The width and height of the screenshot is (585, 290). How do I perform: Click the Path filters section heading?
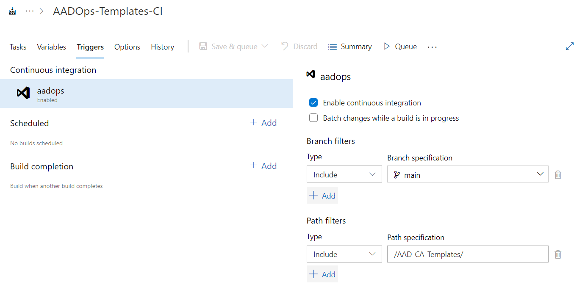(x=326, y=221)
